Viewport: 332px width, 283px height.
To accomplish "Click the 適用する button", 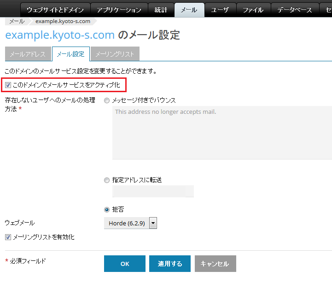I will pos(170,264).
